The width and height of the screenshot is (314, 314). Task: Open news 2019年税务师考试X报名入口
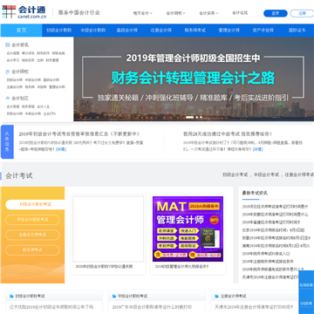click(x=266, y=254)
